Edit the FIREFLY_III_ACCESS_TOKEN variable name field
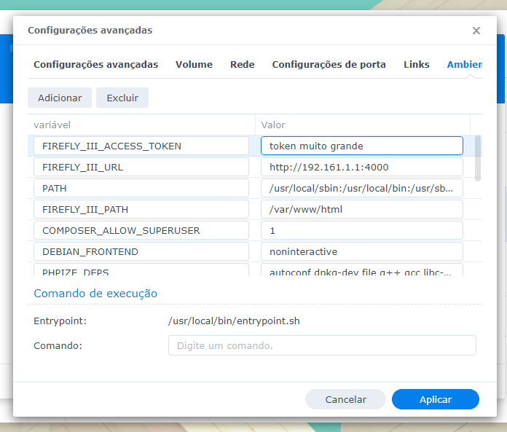507x432 pixels. click(141, 146)
